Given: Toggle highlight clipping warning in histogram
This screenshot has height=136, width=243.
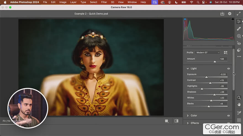Looking at the screenshot, I should click(x=233, y=19).
